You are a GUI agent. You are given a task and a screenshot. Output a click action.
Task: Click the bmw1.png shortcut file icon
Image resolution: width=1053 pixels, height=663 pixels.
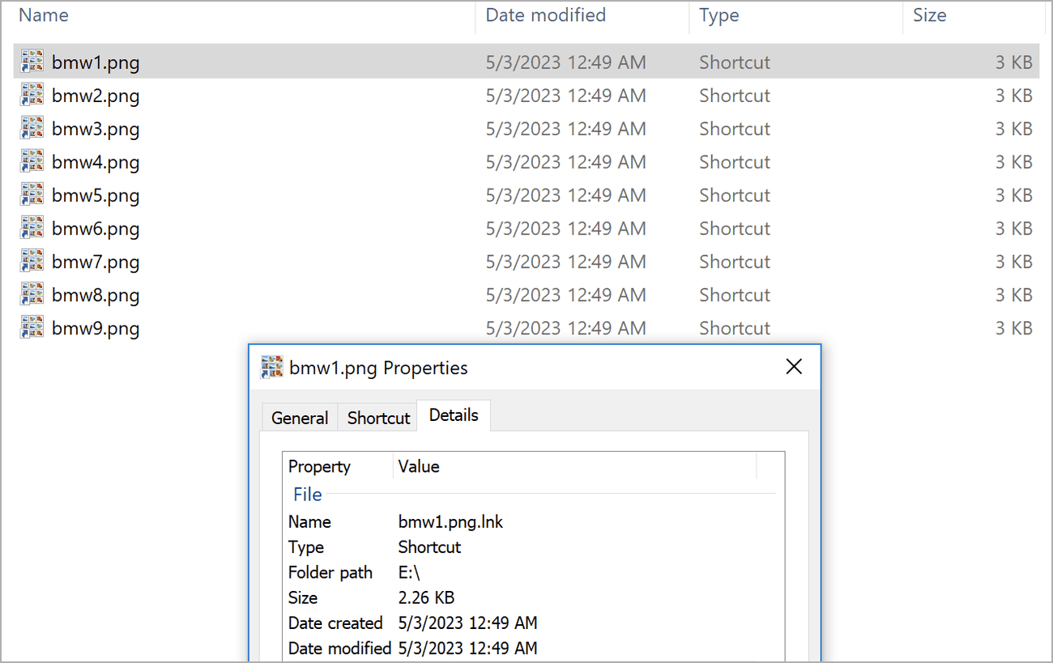[32, 62]
